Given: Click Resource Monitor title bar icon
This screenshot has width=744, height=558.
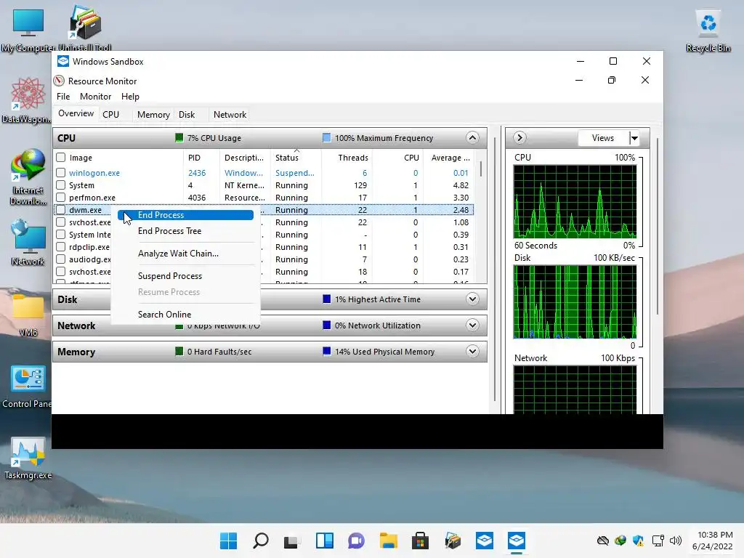Looking at the screenshot, I should pyautogui.click(x=60, y=81).
